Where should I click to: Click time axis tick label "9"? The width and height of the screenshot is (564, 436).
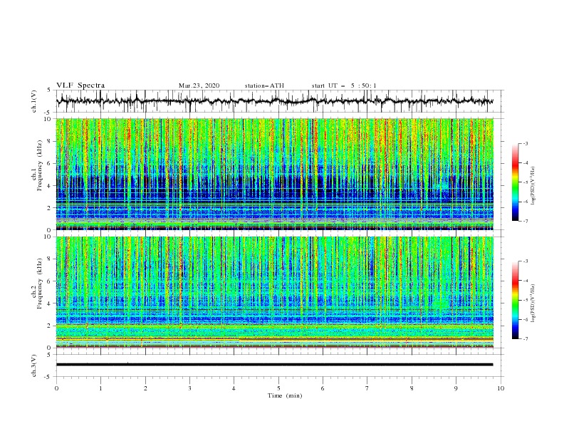tap(456, 388)
